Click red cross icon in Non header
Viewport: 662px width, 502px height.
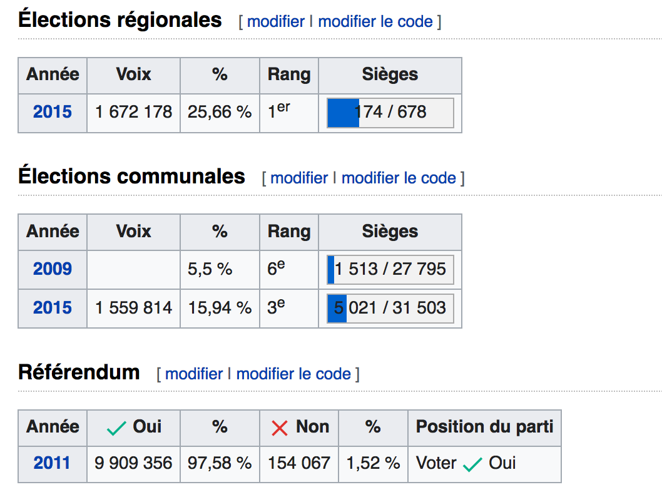(280, 428)
